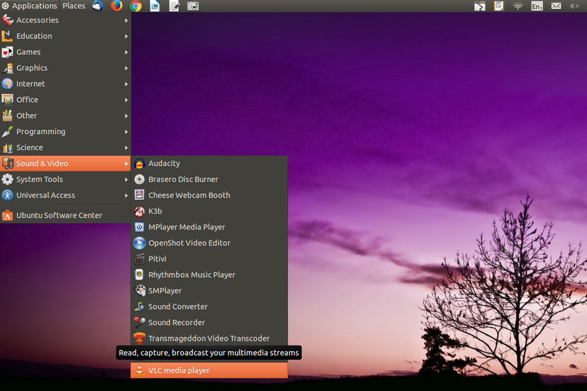This screenshot has width=587, height=391.
Task: Click the Audacity headphones icon
Action: [139, 164]
